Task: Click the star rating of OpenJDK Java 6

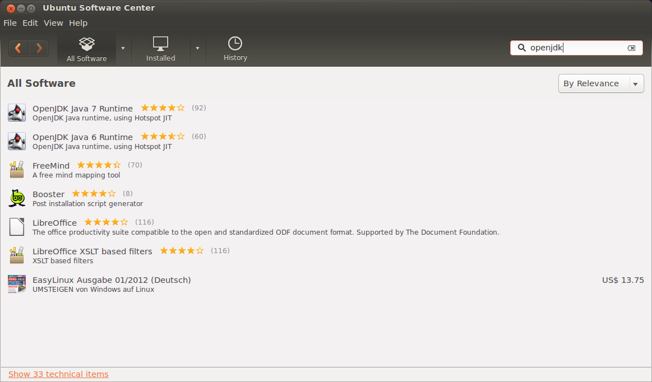Action: tap(163, 136)
